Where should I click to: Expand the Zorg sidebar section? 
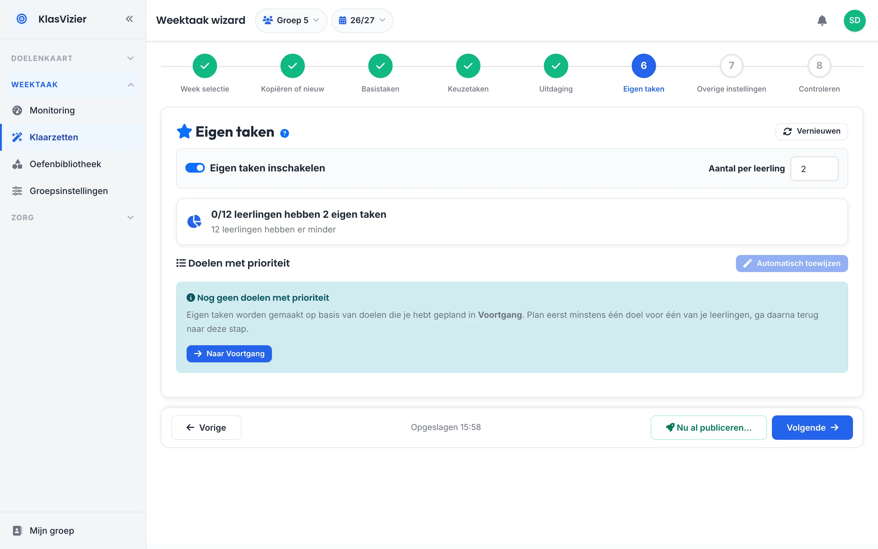coord(73,217)
